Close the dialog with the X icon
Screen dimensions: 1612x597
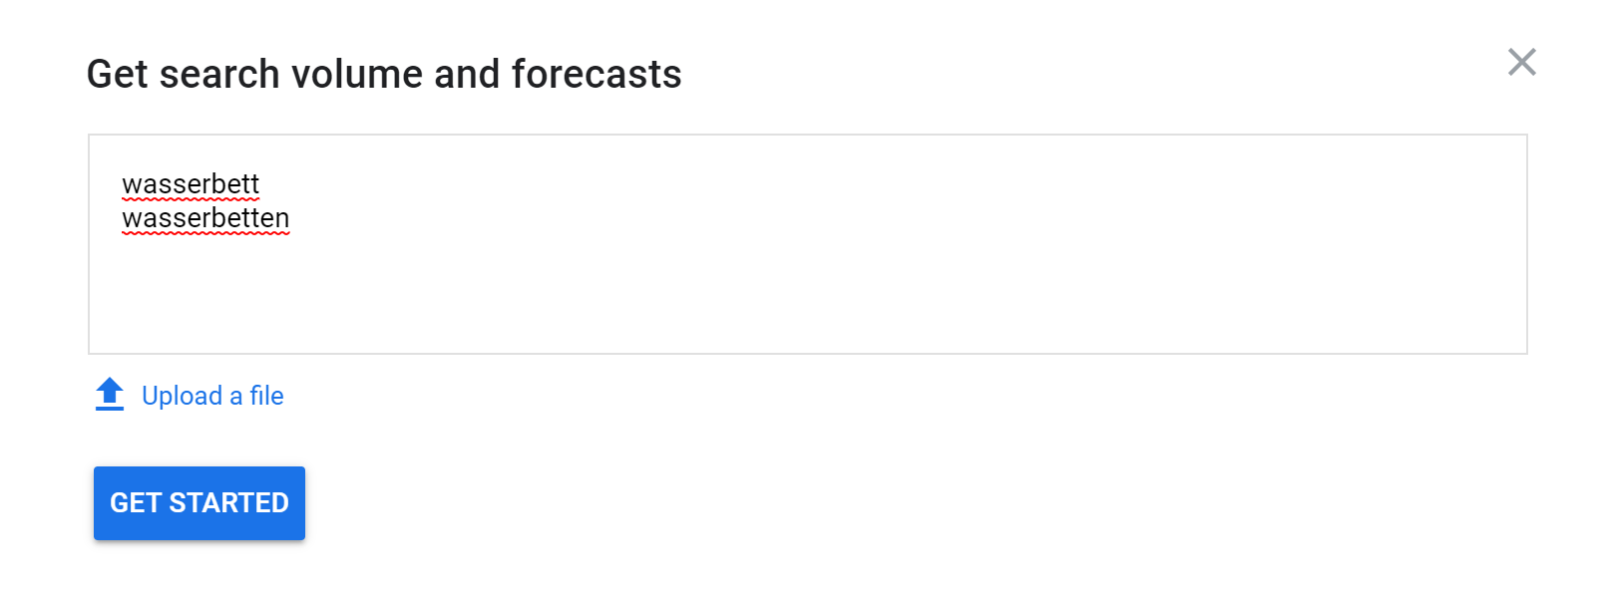click(x=1521, y=62)
